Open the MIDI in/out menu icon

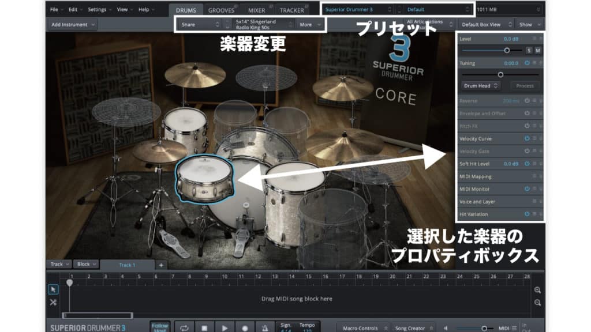[x=514, y=328]
